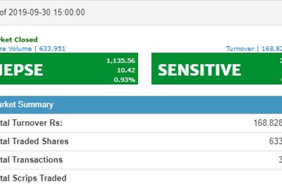Click the NEPSE index label
The height and width of the screenshot is (188, 282).
coord(21,70)
